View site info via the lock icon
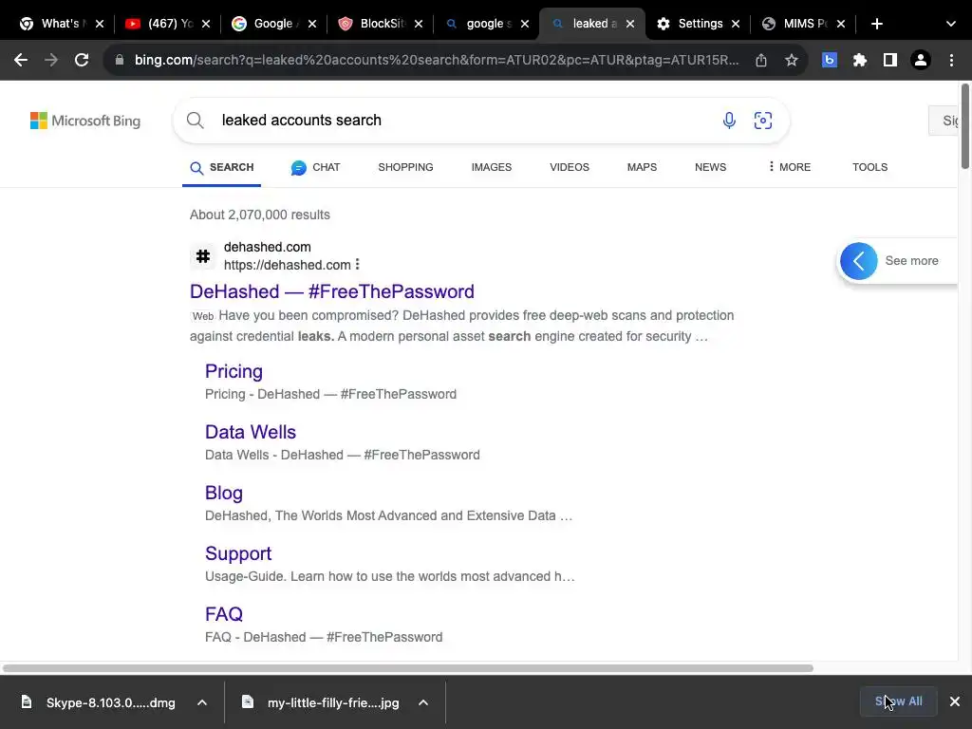This screenshot has width=972, height=729. click(x=120, y=60)
